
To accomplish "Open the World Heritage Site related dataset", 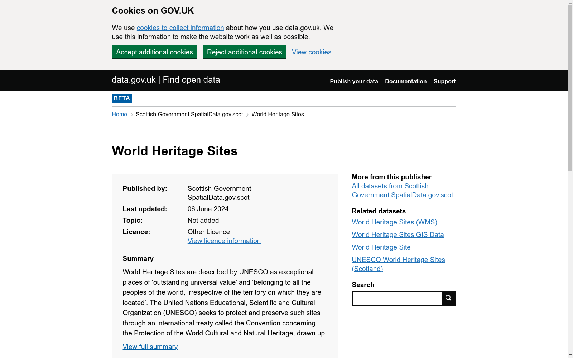I will tap(381, 247).
